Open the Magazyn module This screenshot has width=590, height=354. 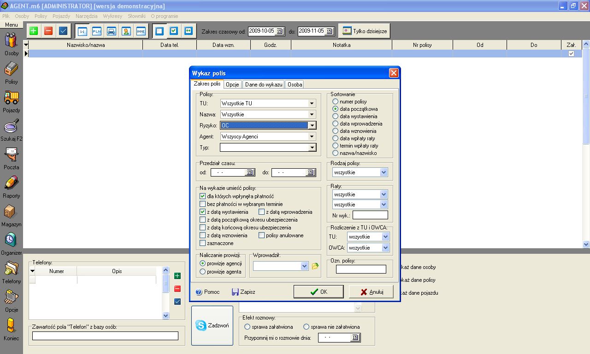click(12, 215)
